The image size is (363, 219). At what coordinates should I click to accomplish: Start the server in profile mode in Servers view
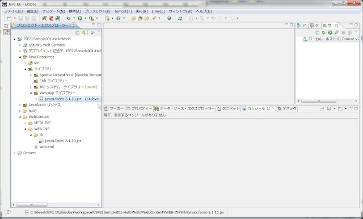tap(336, 33)
